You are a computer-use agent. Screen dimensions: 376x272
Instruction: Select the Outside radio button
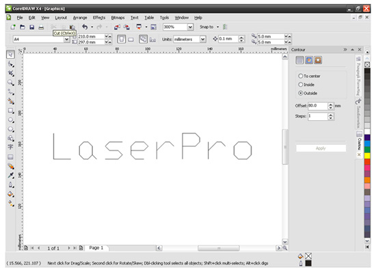coord(301,93)
